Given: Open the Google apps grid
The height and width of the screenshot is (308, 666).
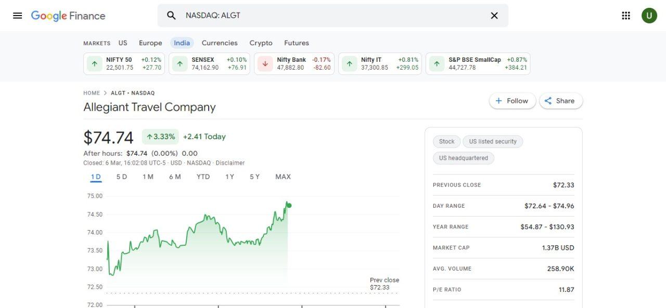Looking at the screenshot, I should pyautogui.click(x=626, y=16).
